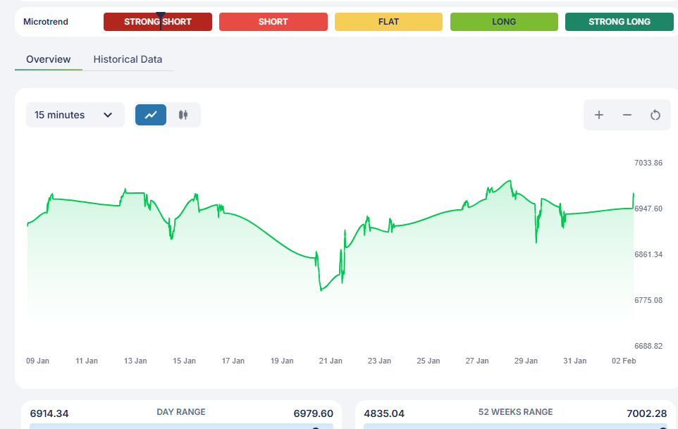Zoom out with minus icon
Viewport: 678px width, 429px height.
627,115
